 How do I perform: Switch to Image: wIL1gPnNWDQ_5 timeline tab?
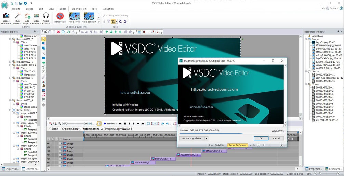(118, 129)
